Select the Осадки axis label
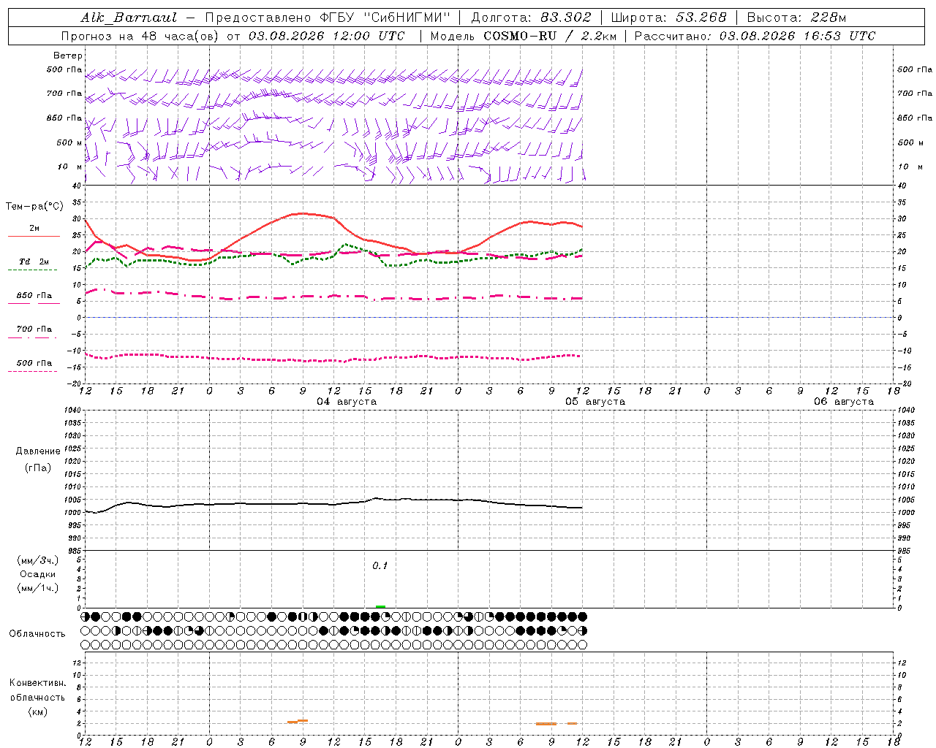936x748 pixels. click(x=38, y=574)
